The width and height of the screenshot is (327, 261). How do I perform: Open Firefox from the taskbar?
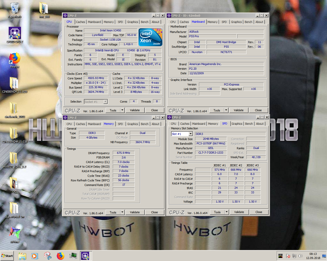point(60,256)
